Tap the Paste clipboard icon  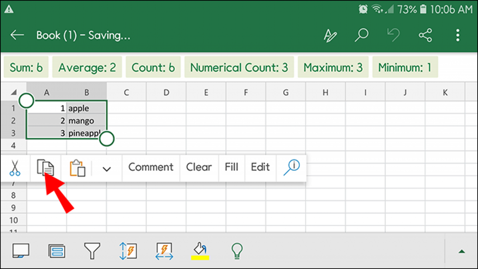pos(77,168)
